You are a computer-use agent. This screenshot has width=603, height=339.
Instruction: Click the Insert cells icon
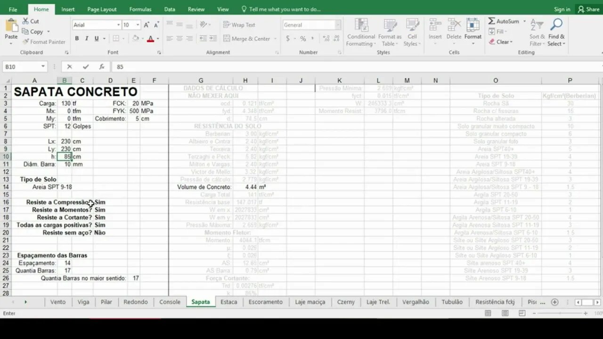pos(435,25)
